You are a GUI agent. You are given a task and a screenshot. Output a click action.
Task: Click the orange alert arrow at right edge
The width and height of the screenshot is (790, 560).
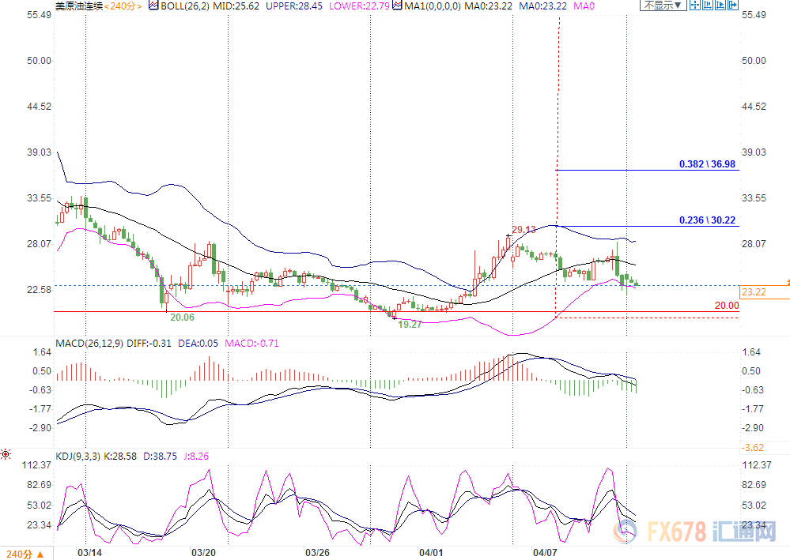coord(787,283)
